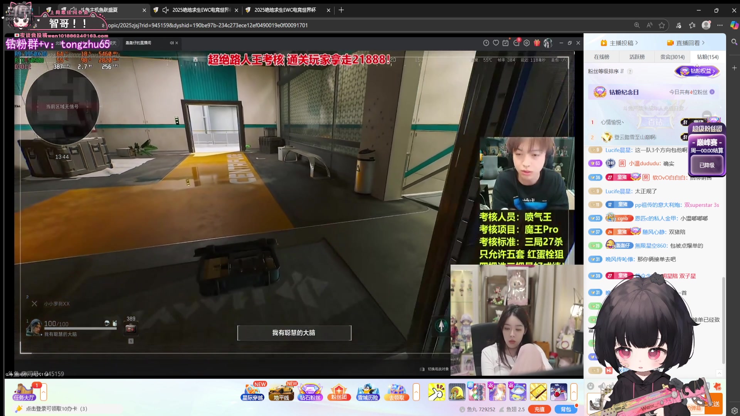Click the chat panel vertical scrollbar
This screenshot has height=416, width=740.
(x=723, y=320)
